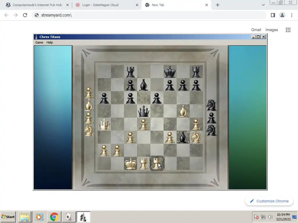Open Chrome three-dot menu
Viewport: 298px width, 223px height.
292,15
